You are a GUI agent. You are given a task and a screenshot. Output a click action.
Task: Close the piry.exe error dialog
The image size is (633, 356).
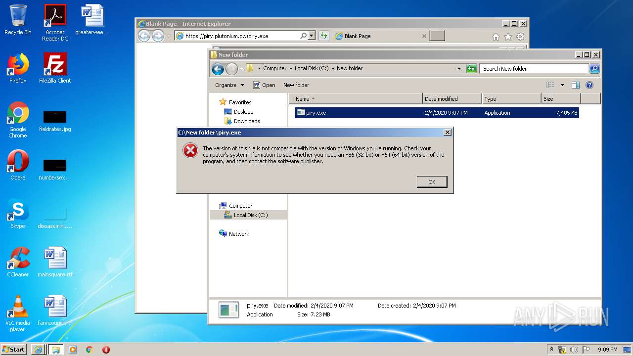pos(447,133)
